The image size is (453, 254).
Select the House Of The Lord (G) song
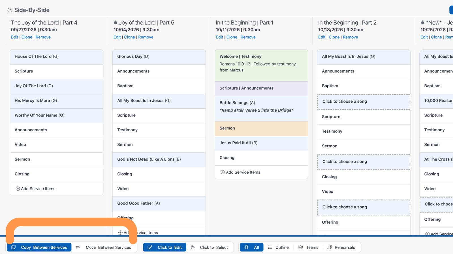point(57,57)
